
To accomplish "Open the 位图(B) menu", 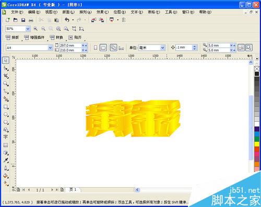I will click(120, 12).
